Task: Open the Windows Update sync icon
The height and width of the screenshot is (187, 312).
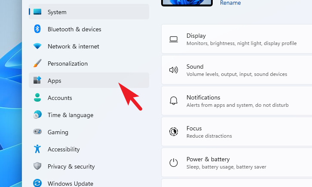Action: click(37, 183)
